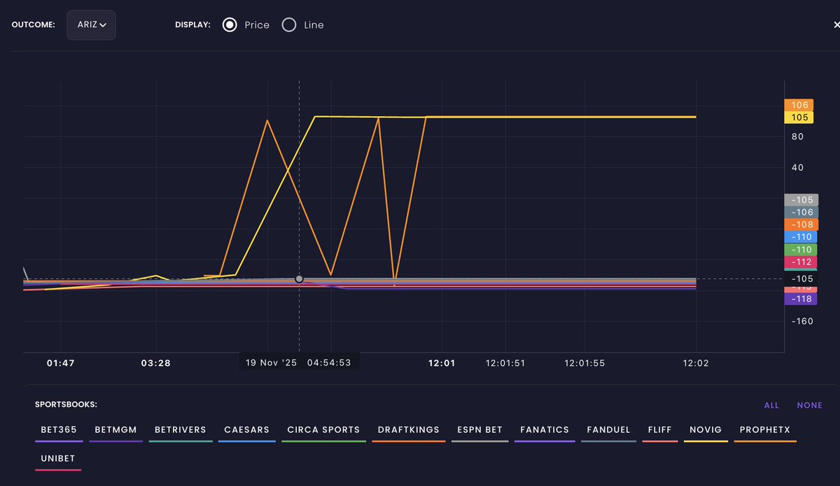This screenshot has height=486, width=840.
Task: Click the crosshair marker on the chart
Action: coord(300,278)
